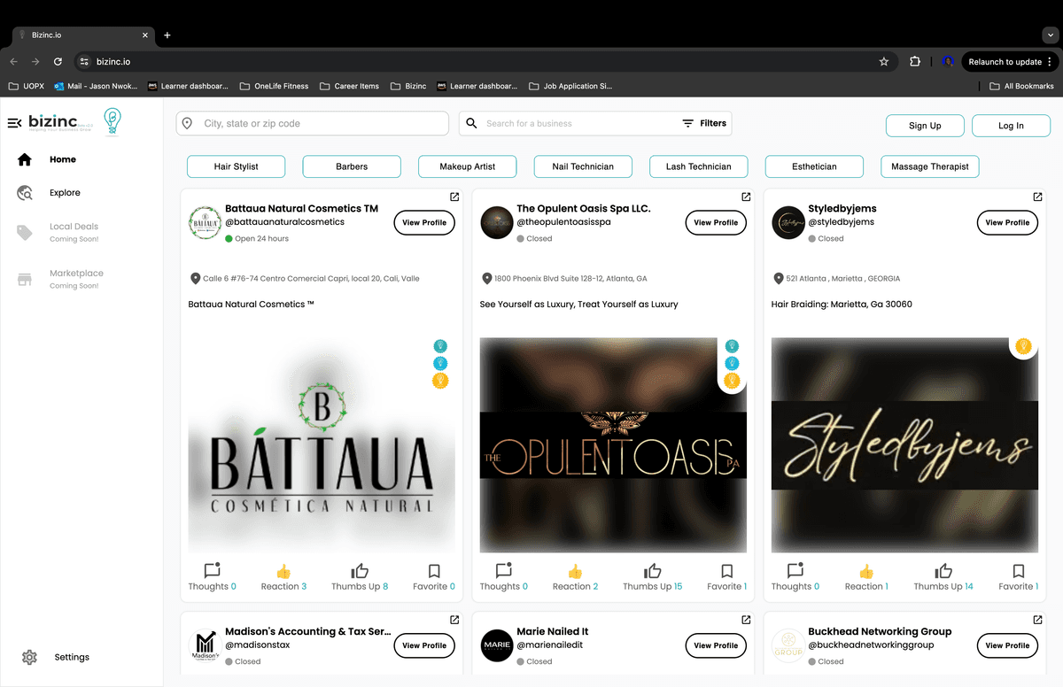Image resolution: width=1063 pixels, height=687 pixels.
Task: Open the @theopulentoasisspa handle
Action: point(563,222)
